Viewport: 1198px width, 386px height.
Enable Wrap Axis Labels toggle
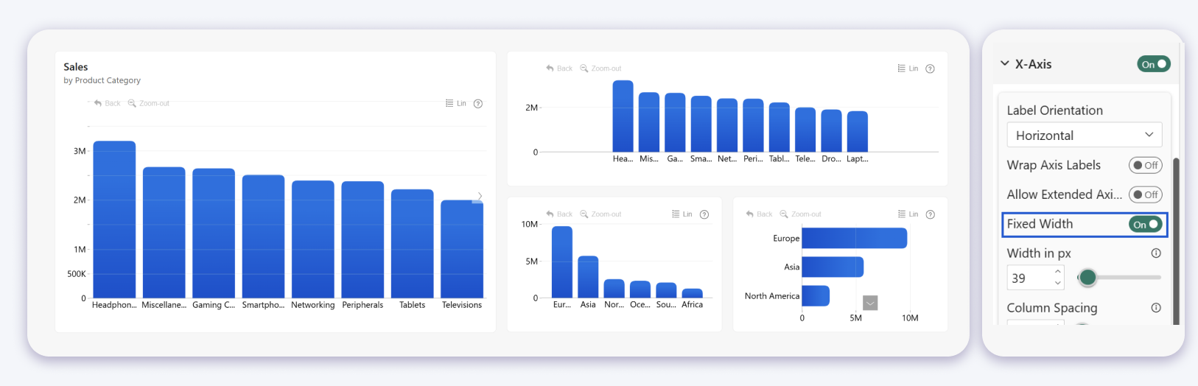(1146, 165)
